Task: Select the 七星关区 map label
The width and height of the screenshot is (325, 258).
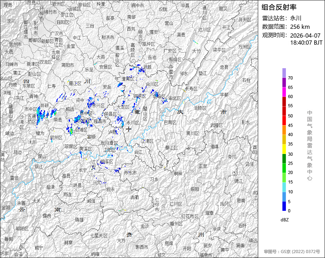Action: 99,236
